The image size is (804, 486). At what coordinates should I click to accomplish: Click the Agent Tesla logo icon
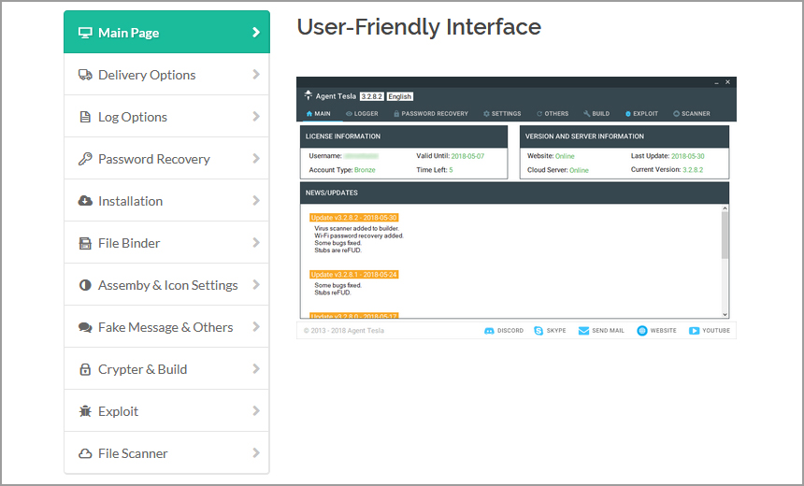tap(309, 95)
